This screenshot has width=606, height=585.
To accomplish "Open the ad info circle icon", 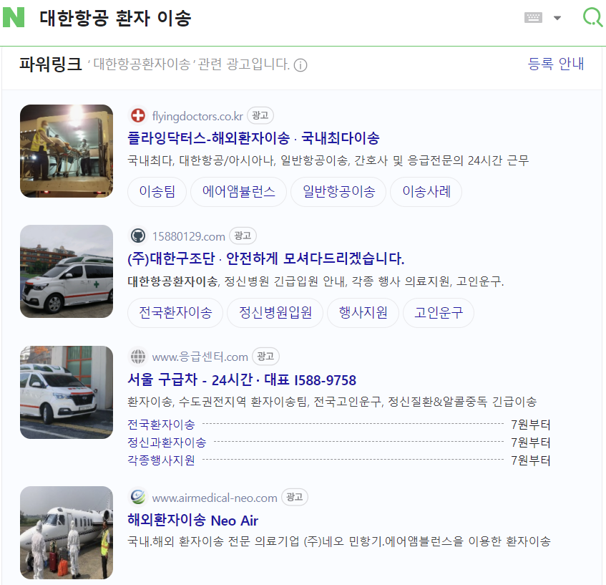I will click(300, 65).
